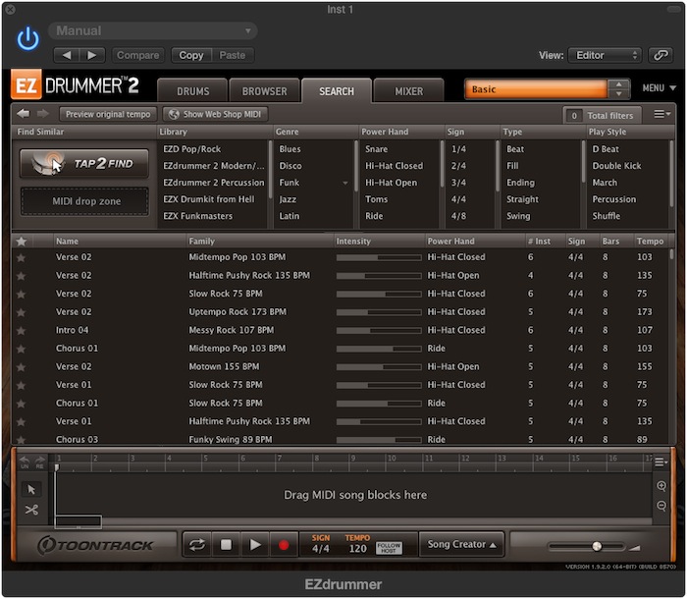The height and width of the screenshot is (599, 687).
Task: Select EZX Drumkit from Hell library
Action: pos(208,199)
